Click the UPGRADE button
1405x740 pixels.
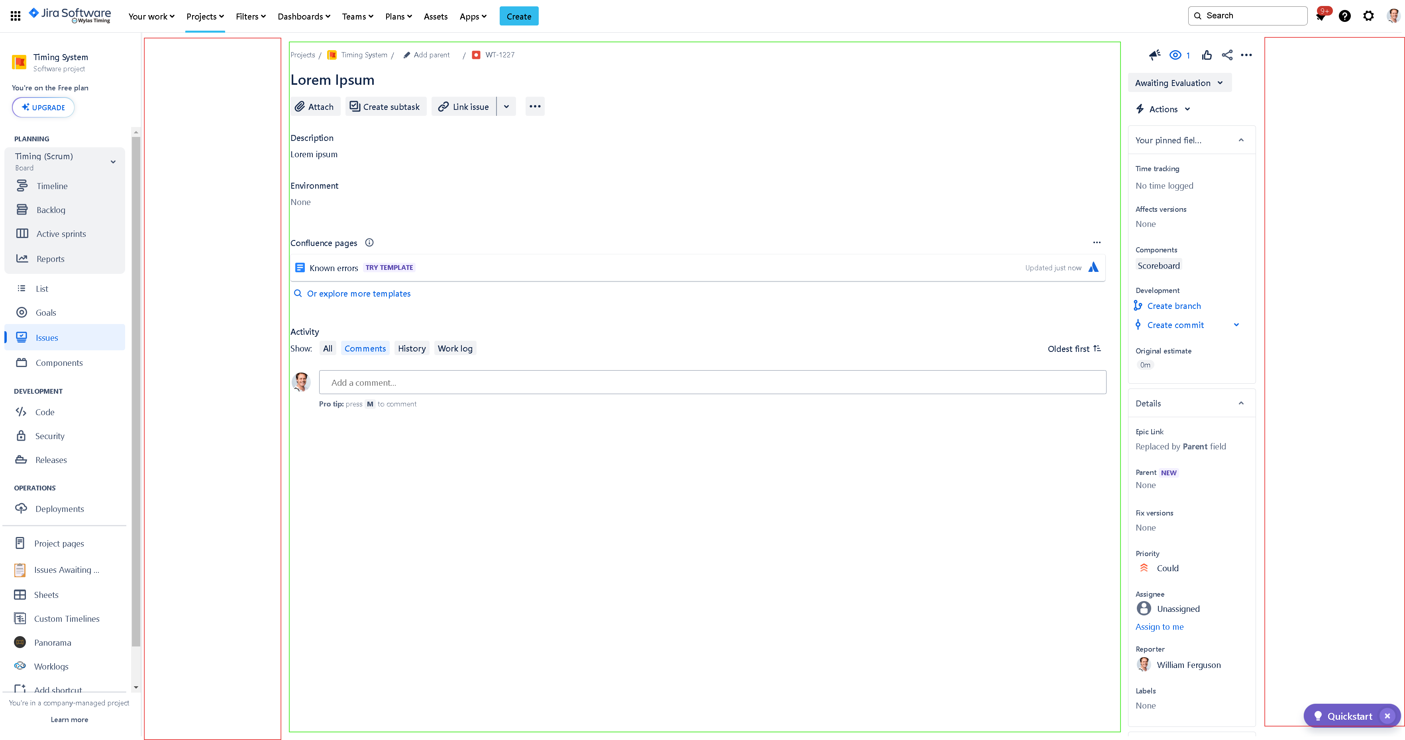43,107
